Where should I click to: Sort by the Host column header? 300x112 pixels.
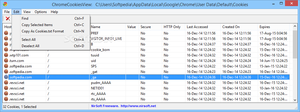click(8, 27)
